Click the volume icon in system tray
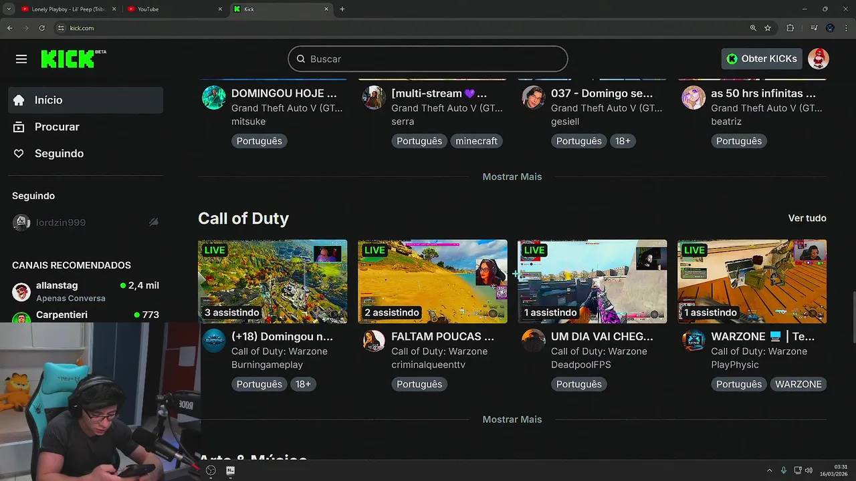The width and height of the screenshot is (856, 481). 809,470
